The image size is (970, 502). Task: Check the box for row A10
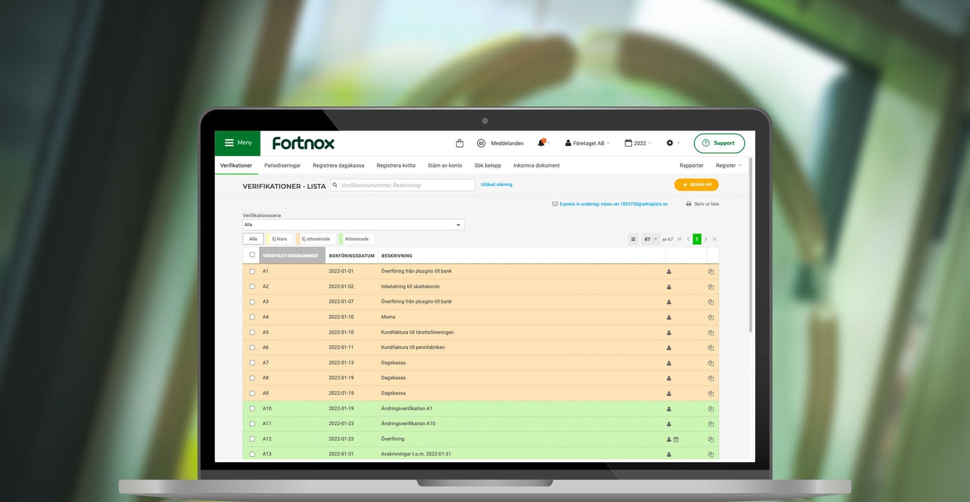[x=252, y=409]
